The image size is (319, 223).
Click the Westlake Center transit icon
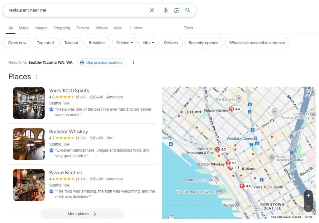click(x=255, y=138)
